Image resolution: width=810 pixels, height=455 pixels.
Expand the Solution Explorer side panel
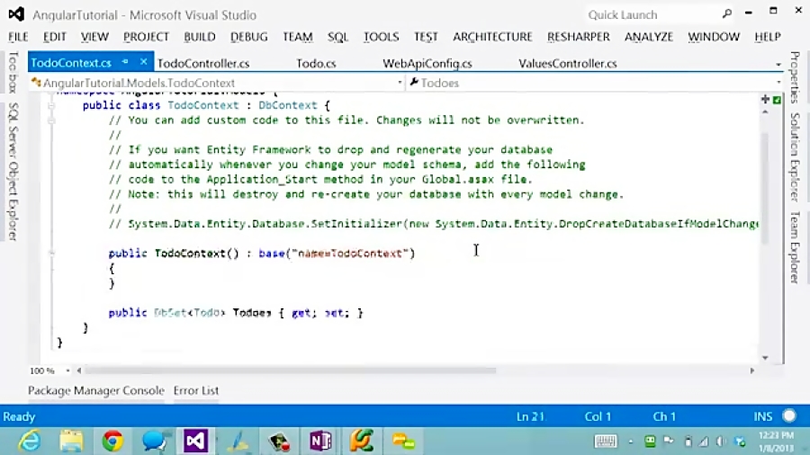click(795, 156)
